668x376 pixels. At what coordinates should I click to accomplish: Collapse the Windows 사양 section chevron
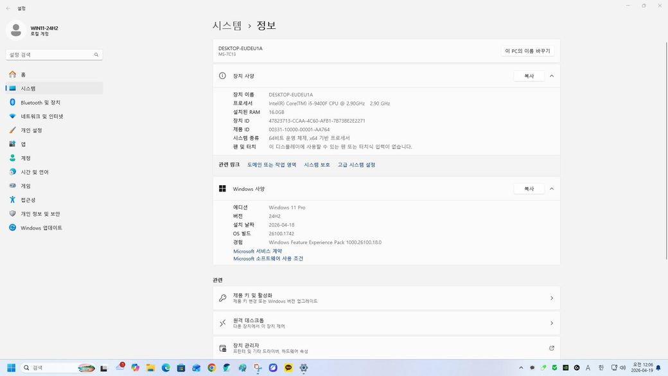pyautogui.click(x=552, y=189)
